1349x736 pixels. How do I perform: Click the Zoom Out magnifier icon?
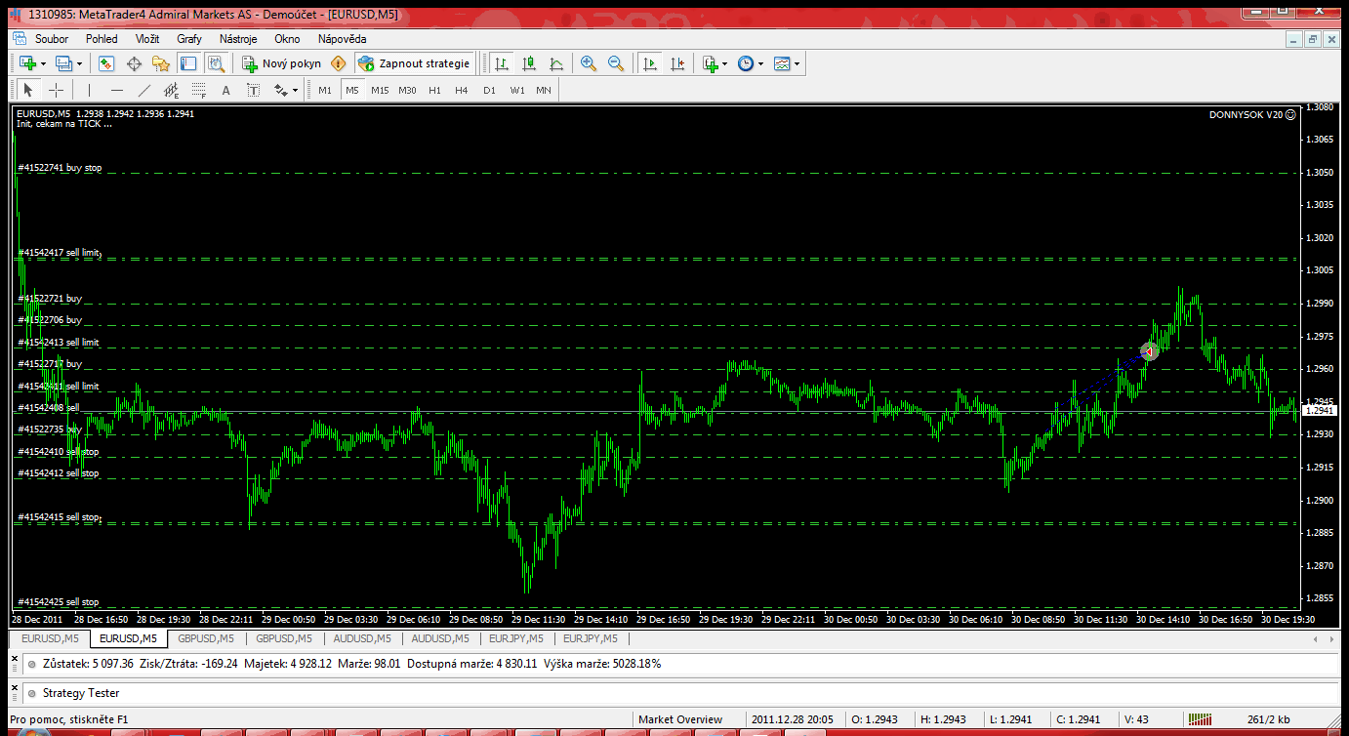(616, 63)
